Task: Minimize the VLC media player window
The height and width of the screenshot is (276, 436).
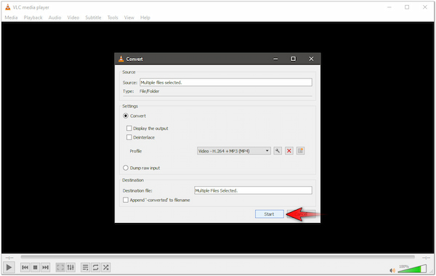Action: (x=389, y=7)
